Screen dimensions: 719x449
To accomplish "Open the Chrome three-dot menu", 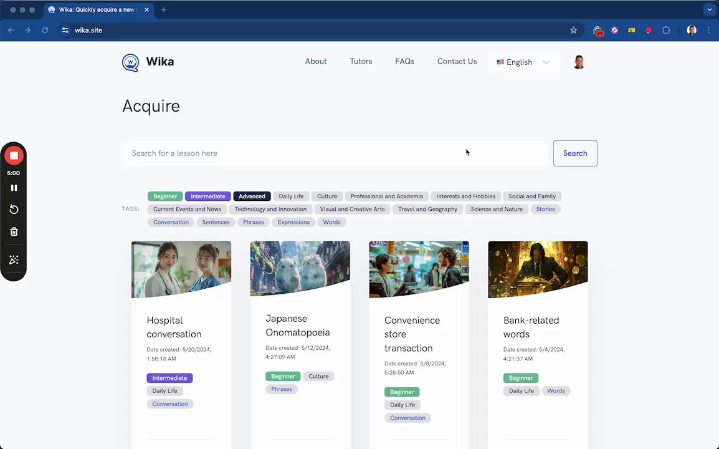I will point(709,31).
